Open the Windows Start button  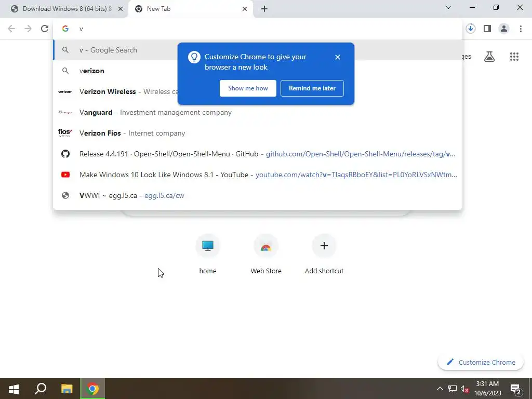point(14,389)
